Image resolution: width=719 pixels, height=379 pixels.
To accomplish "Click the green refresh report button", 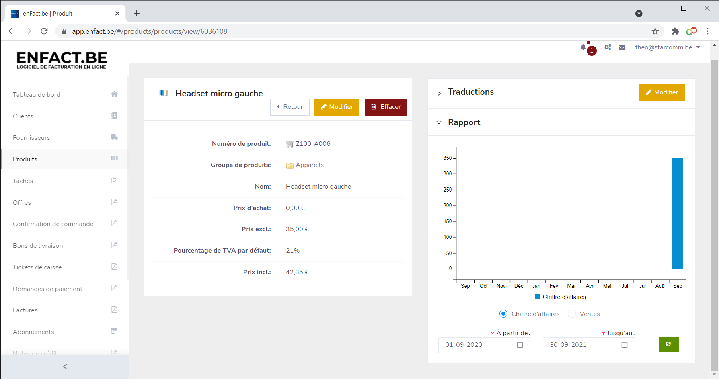I will (x=669, y=344).
